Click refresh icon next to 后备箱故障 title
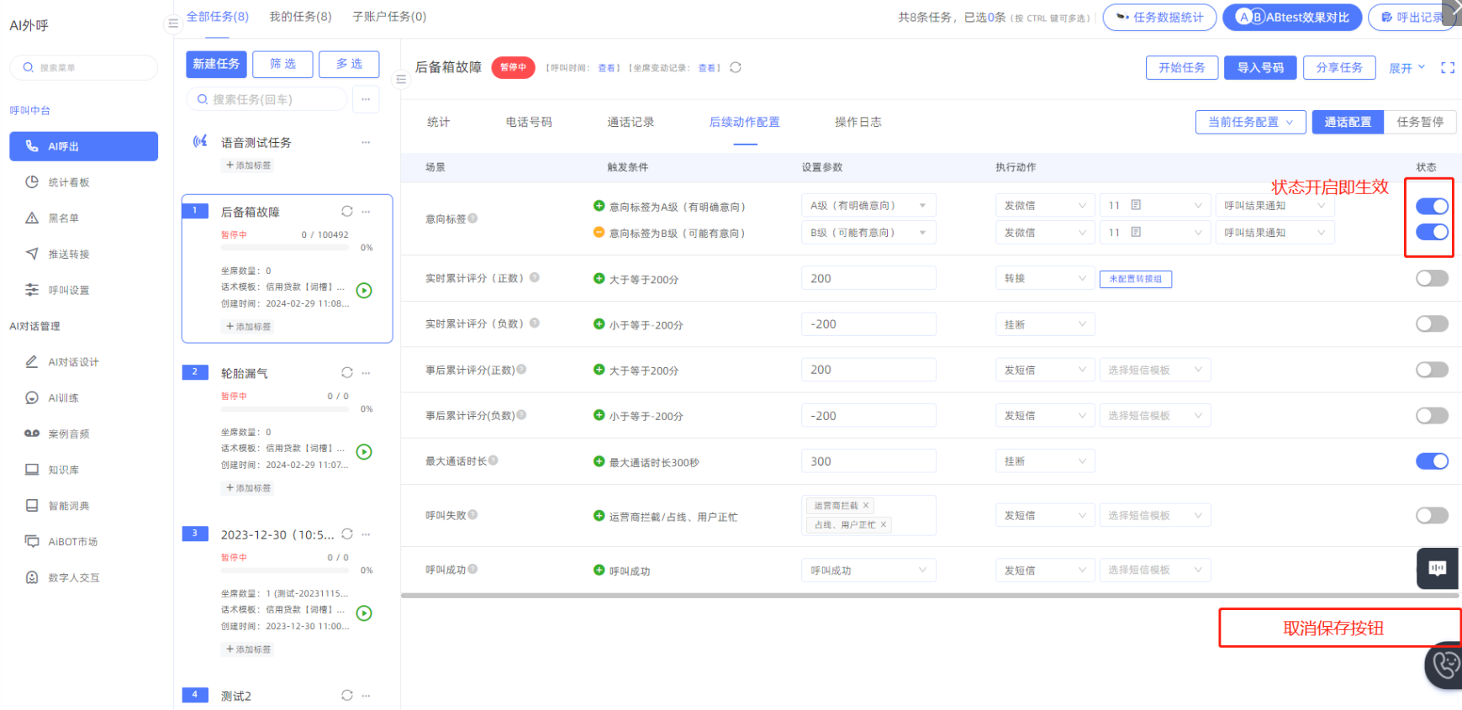Screen dimensions: 1462x710 tap(736, 67)
